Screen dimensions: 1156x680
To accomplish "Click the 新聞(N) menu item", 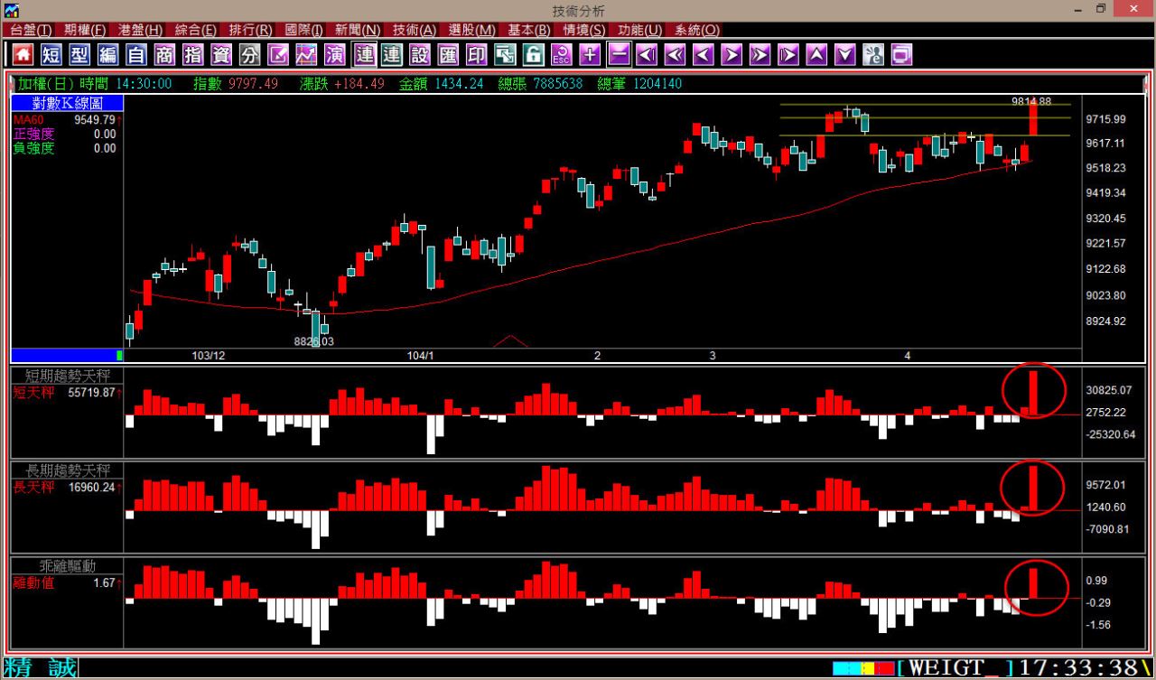I will click(357, 30).
